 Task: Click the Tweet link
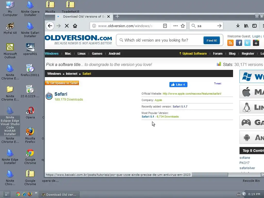pos(218,83)
